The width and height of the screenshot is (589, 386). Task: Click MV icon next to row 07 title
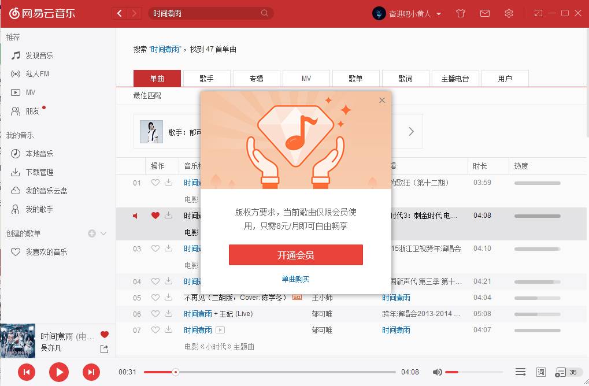pyautogui.click(x=220, y=330)
